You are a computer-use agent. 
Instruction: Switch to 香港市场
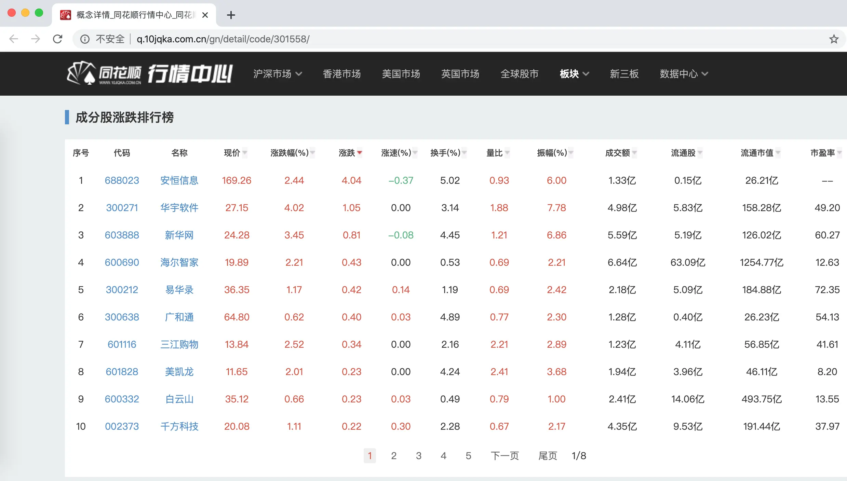tap(341, 74)
